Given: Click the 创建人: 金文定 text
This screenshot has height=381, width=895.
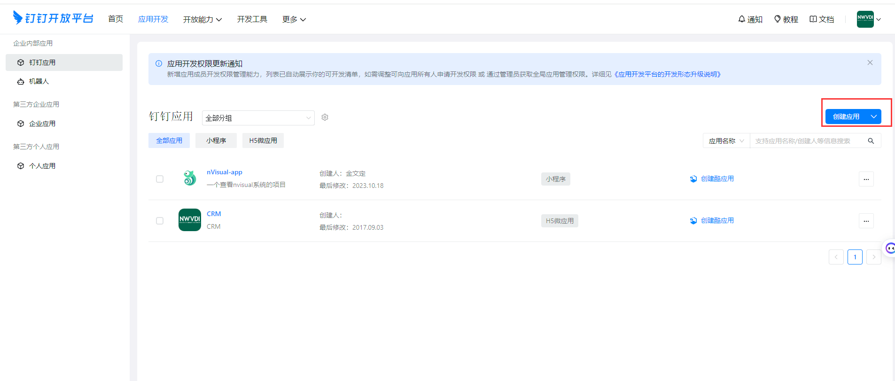Looking at the screenshot, I should [342, 173].
